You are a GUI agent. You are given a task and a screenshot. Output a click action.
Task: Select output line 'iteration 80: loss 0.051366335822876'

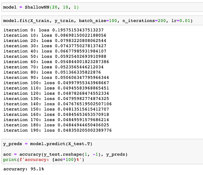click(x=52, y=72)
